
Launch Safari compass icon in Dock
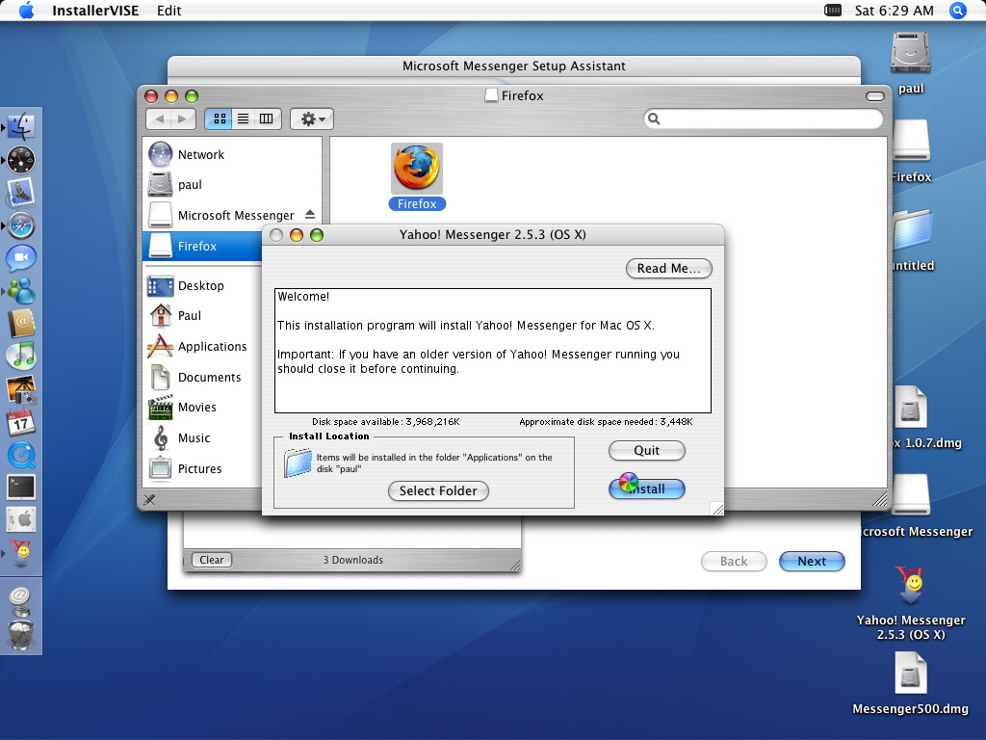(x=21, y=225)
